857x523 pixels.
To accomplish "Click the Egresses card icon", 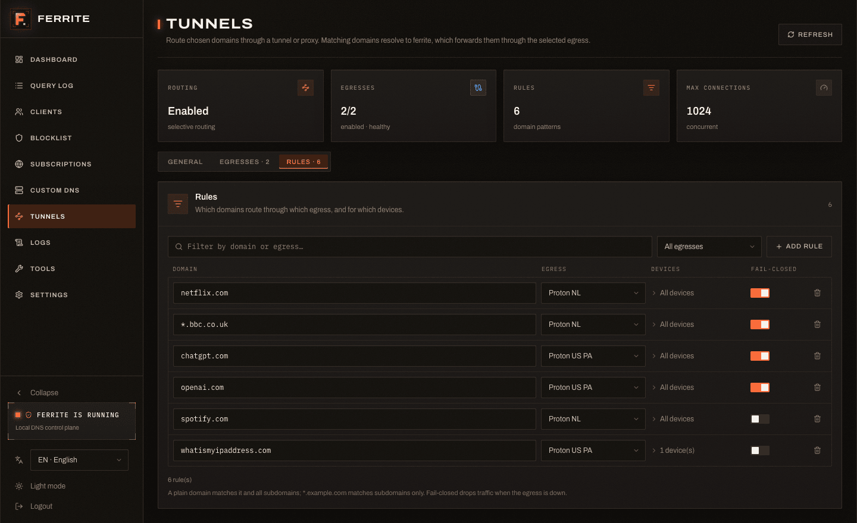I will tap(478, 88).
